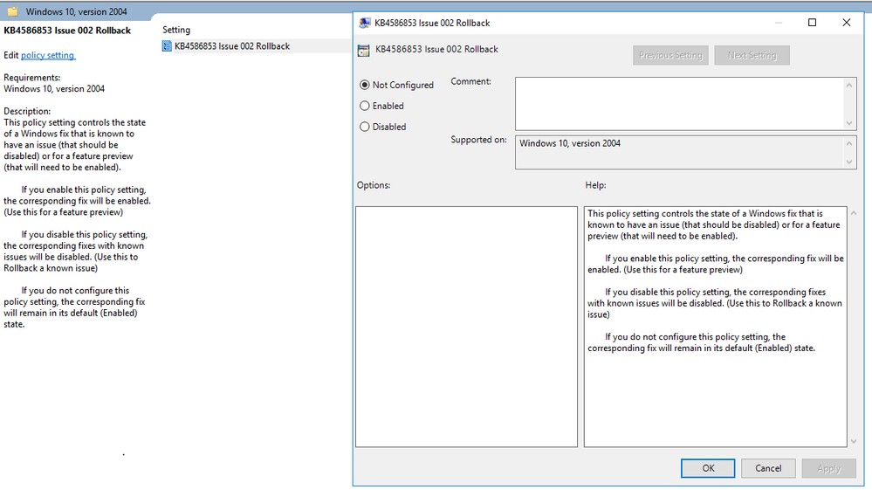
Task: Click the Supported on: label
Action: click(478, 140)
